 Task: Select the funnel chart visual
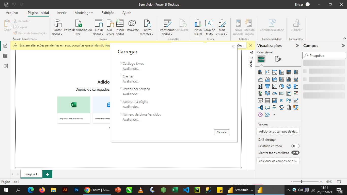click(267, 86)
